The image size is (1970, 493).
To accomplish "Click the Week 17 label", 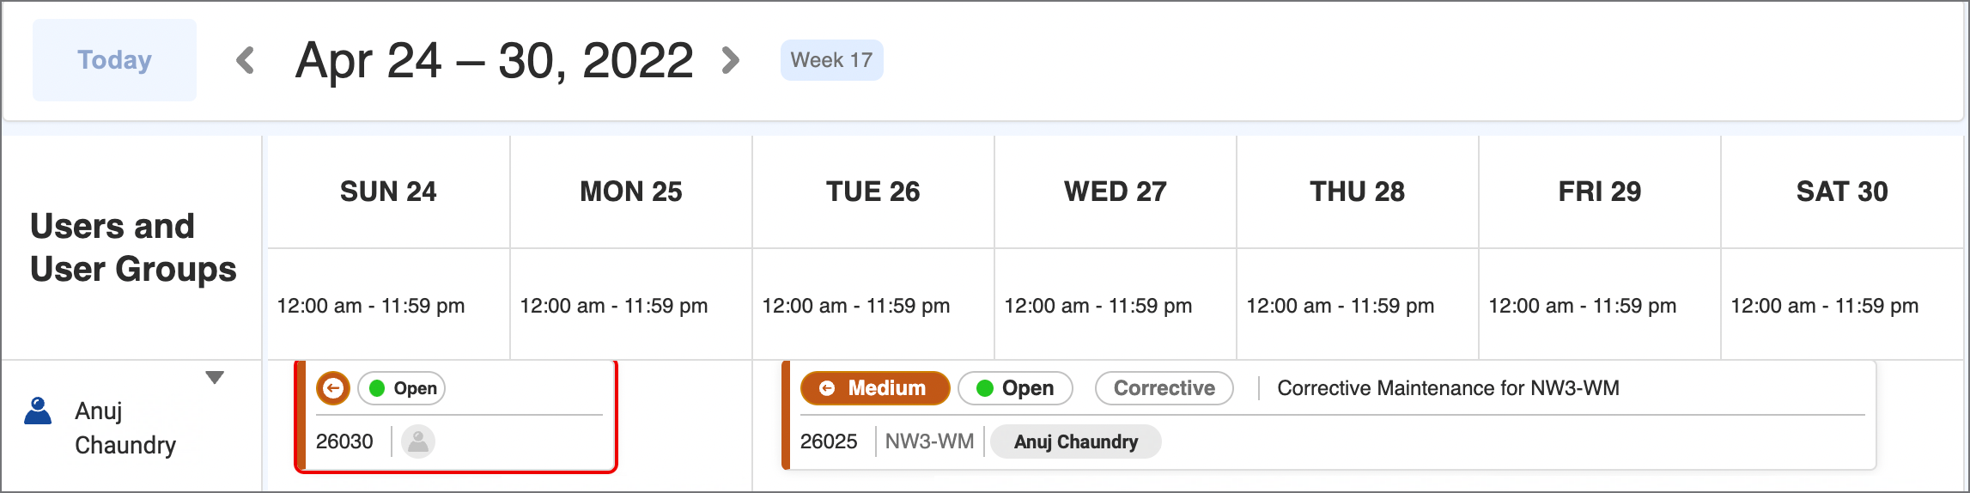I will 831,60.
